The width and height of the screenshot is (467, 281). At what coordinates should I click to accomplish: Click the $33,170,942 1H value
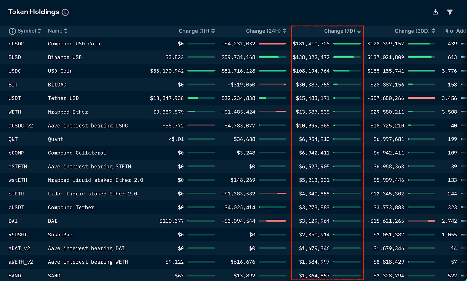pyautogui.click(x=167, y=71)
